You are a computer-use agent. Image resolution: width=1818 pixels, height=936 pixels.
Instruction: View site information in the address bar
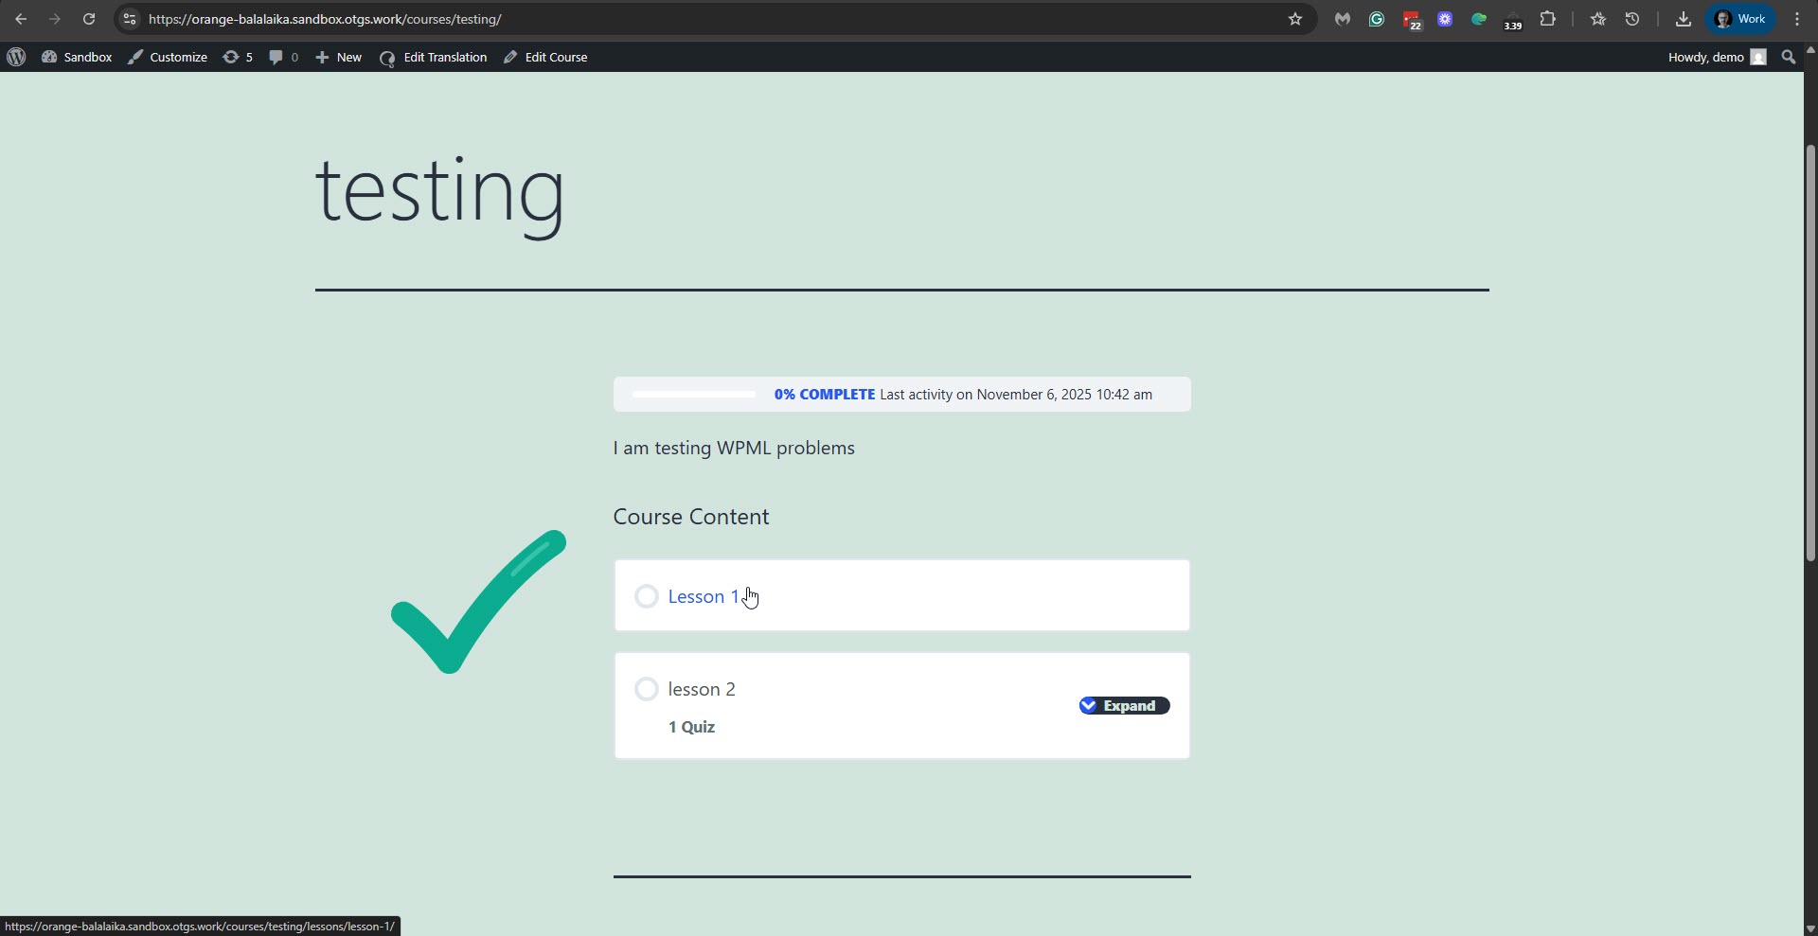click(x=130, y=19)
